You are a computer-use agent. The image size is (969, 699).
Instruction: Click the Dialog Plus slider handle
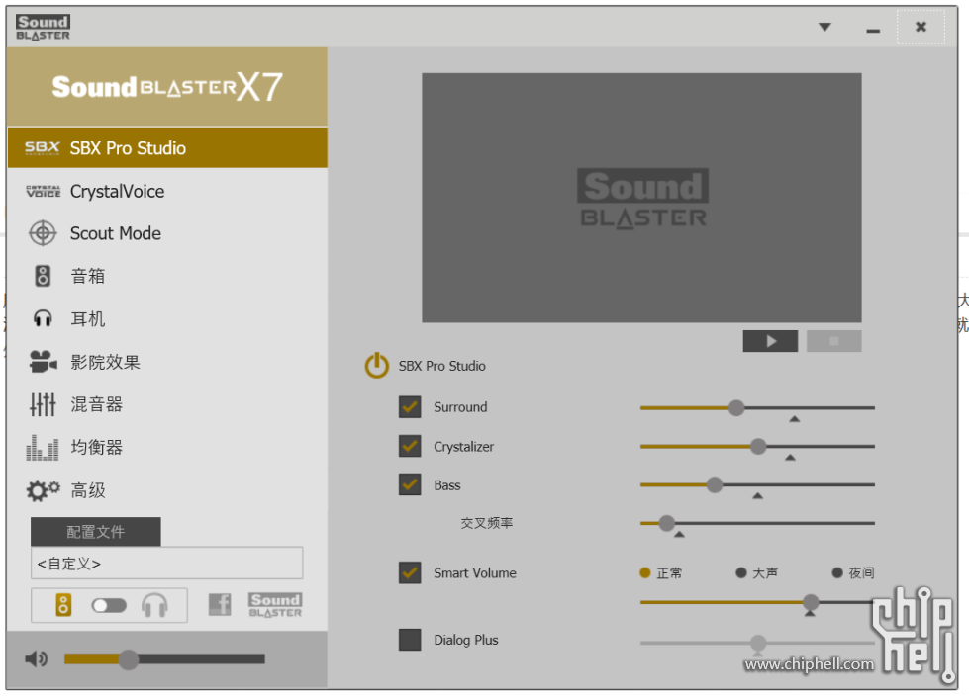pos(758,643)
